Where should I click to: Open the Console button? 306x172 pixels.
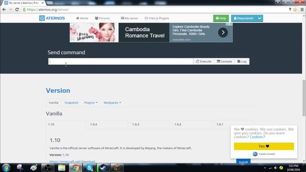(x=224, y=62)
